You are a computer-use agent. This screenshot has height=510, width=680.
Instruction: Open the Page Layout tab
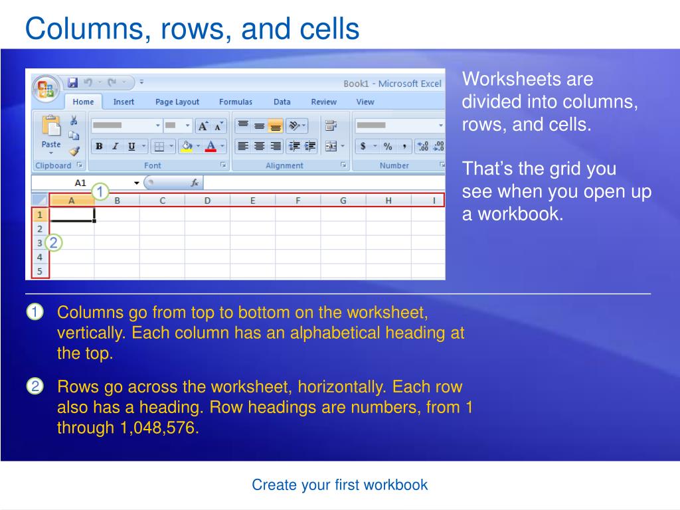coord(177,102)
